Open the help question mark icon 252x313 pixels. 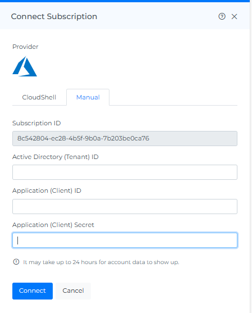click(x=222, y=16)
